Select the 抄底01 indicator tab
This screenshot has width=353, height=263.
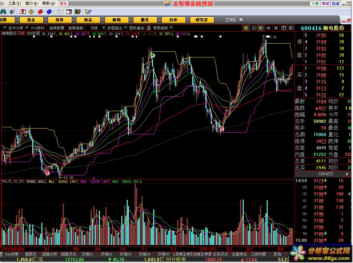[x=88, y=254]
